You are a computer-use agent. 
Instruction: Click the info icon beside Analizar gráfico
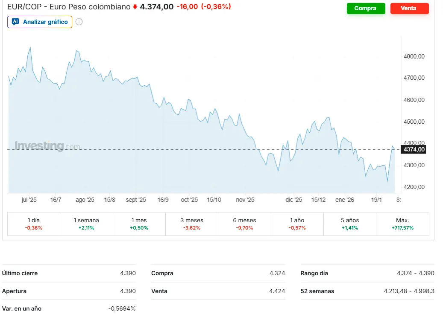click(79, 22)
